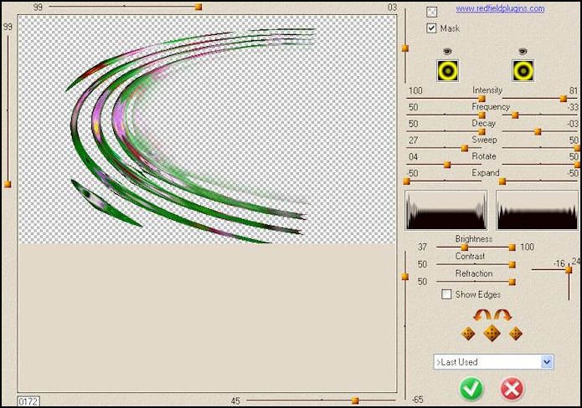
Task: Click the left waveform histogram preview
Action: [x=447, y=209]
